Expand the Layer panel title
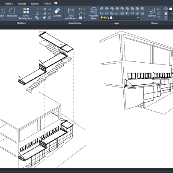 116,23
